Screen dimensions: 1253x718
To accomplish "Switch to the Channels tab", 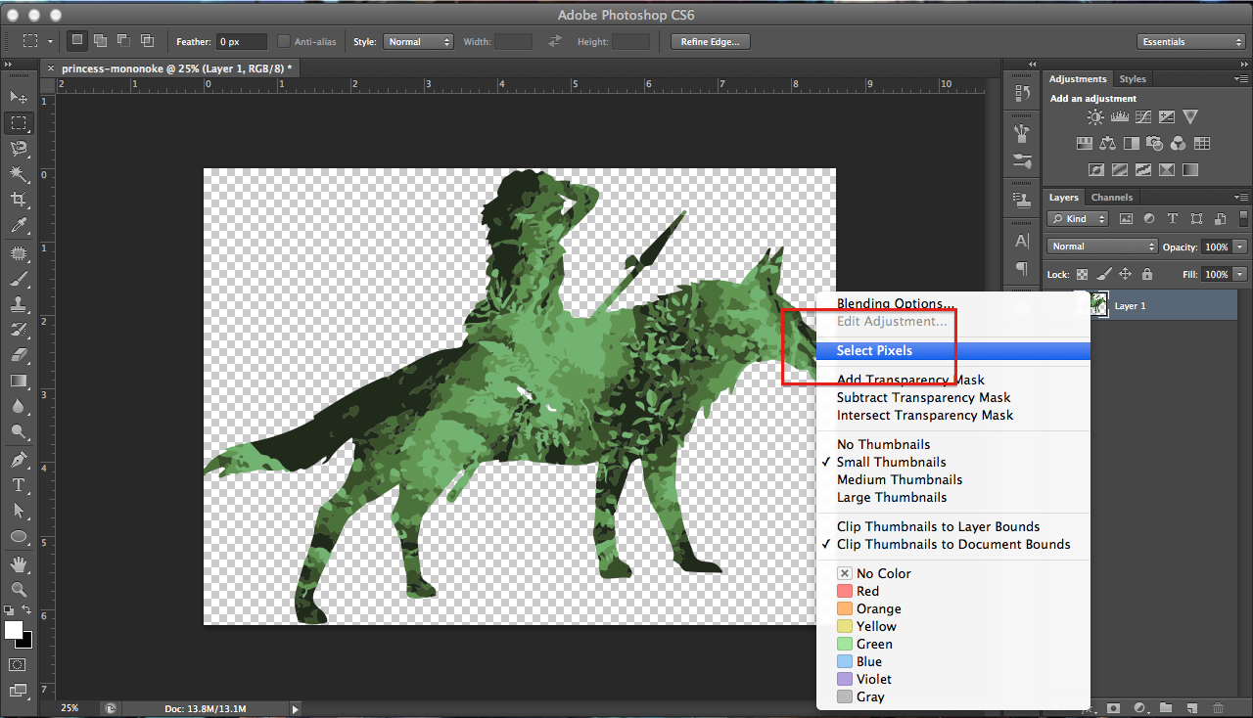I will click(x=1111, y=198).
